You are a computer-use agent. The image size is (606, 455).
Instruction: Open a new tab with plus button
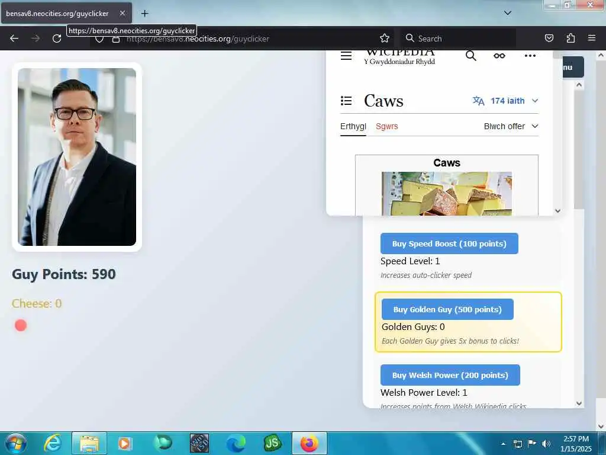tap(144, 14)
